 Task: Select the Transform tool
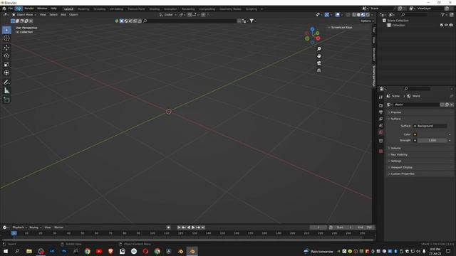6,73
